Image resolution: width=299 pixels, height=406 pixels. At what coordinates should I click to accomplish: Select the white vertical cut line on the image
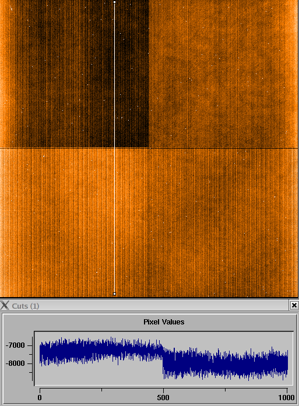114,148
